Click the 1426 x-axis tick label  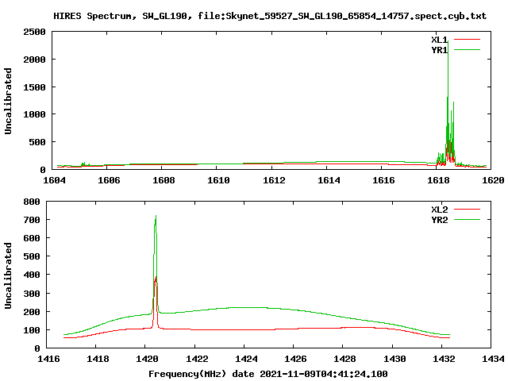(x=295, y=359)
